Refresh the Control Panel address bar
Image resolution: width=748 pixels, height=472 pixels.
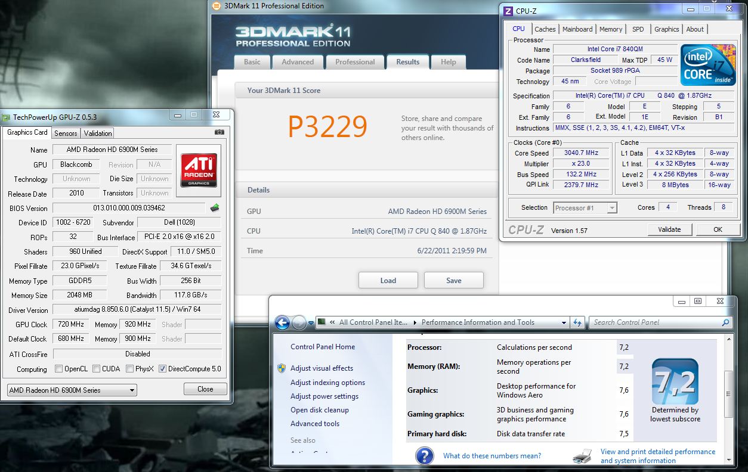(577, 322)
